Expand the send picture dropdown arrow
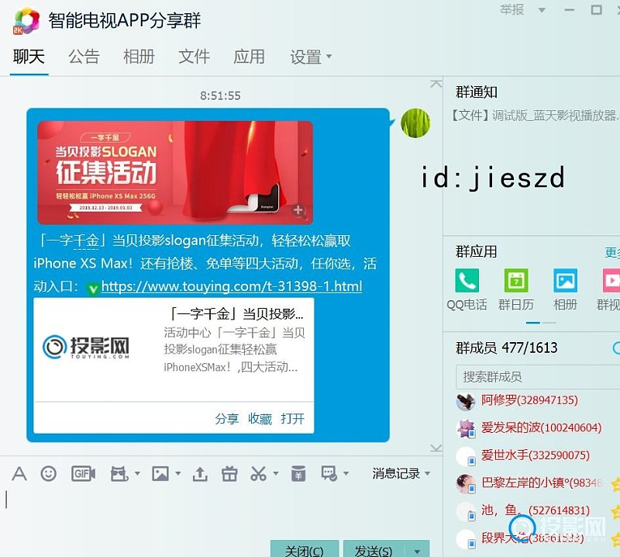The image size is (620, 557). (x=178, y=473)
